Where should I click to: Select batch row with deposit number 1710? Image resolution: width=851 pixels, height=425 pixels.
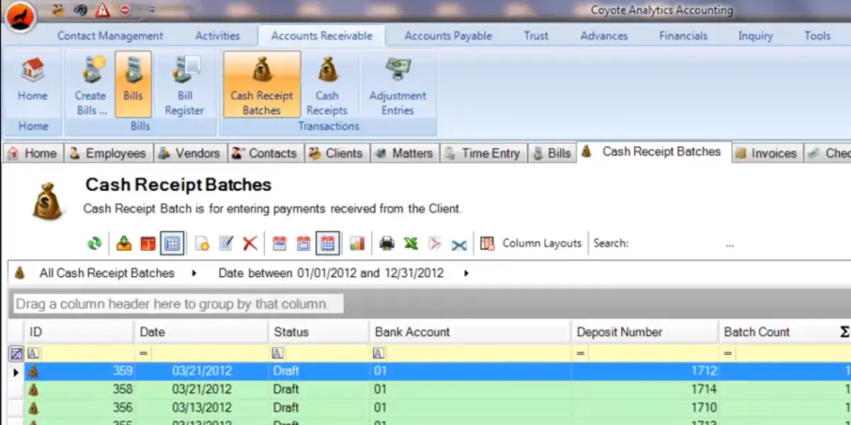click(436, 407)
